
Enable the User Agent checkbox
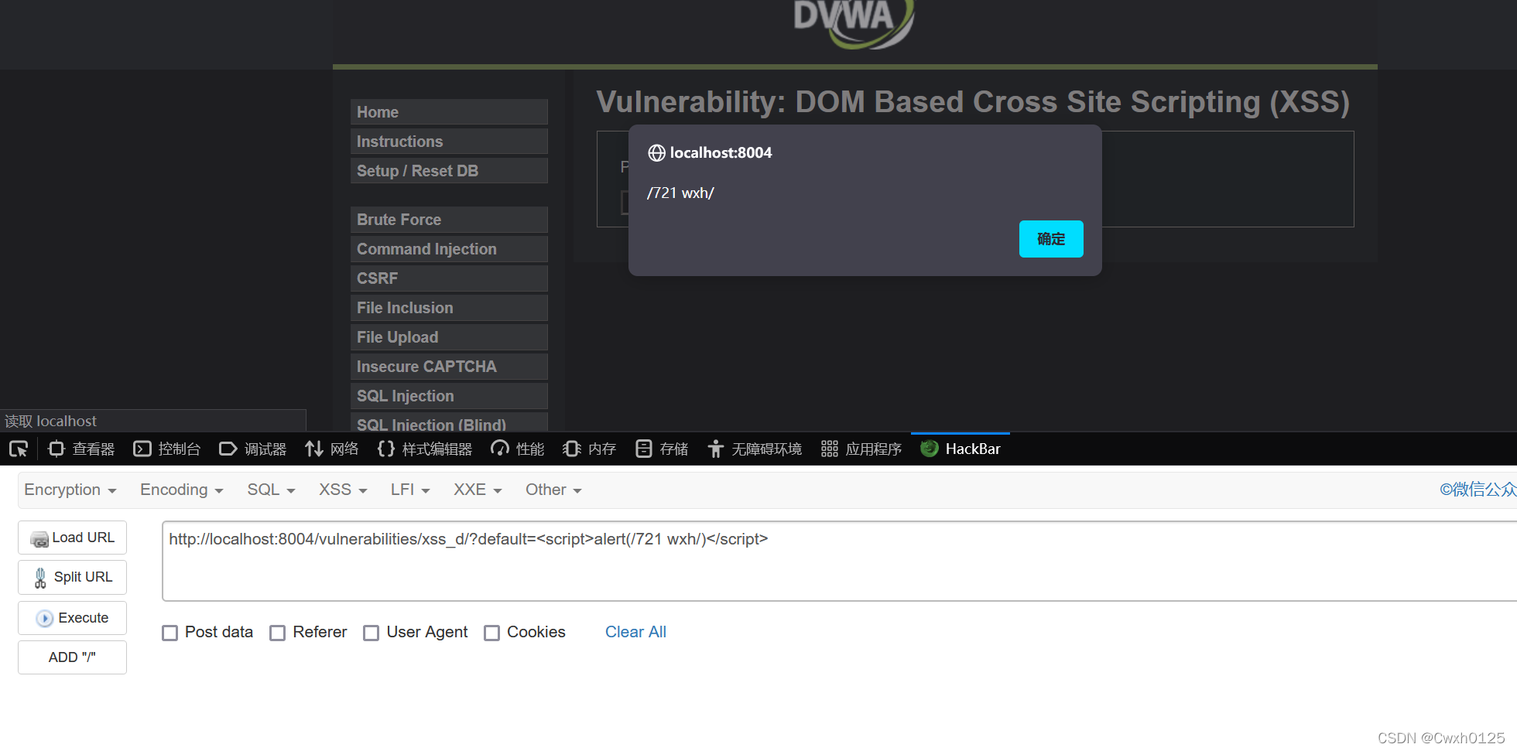(371, 633)
